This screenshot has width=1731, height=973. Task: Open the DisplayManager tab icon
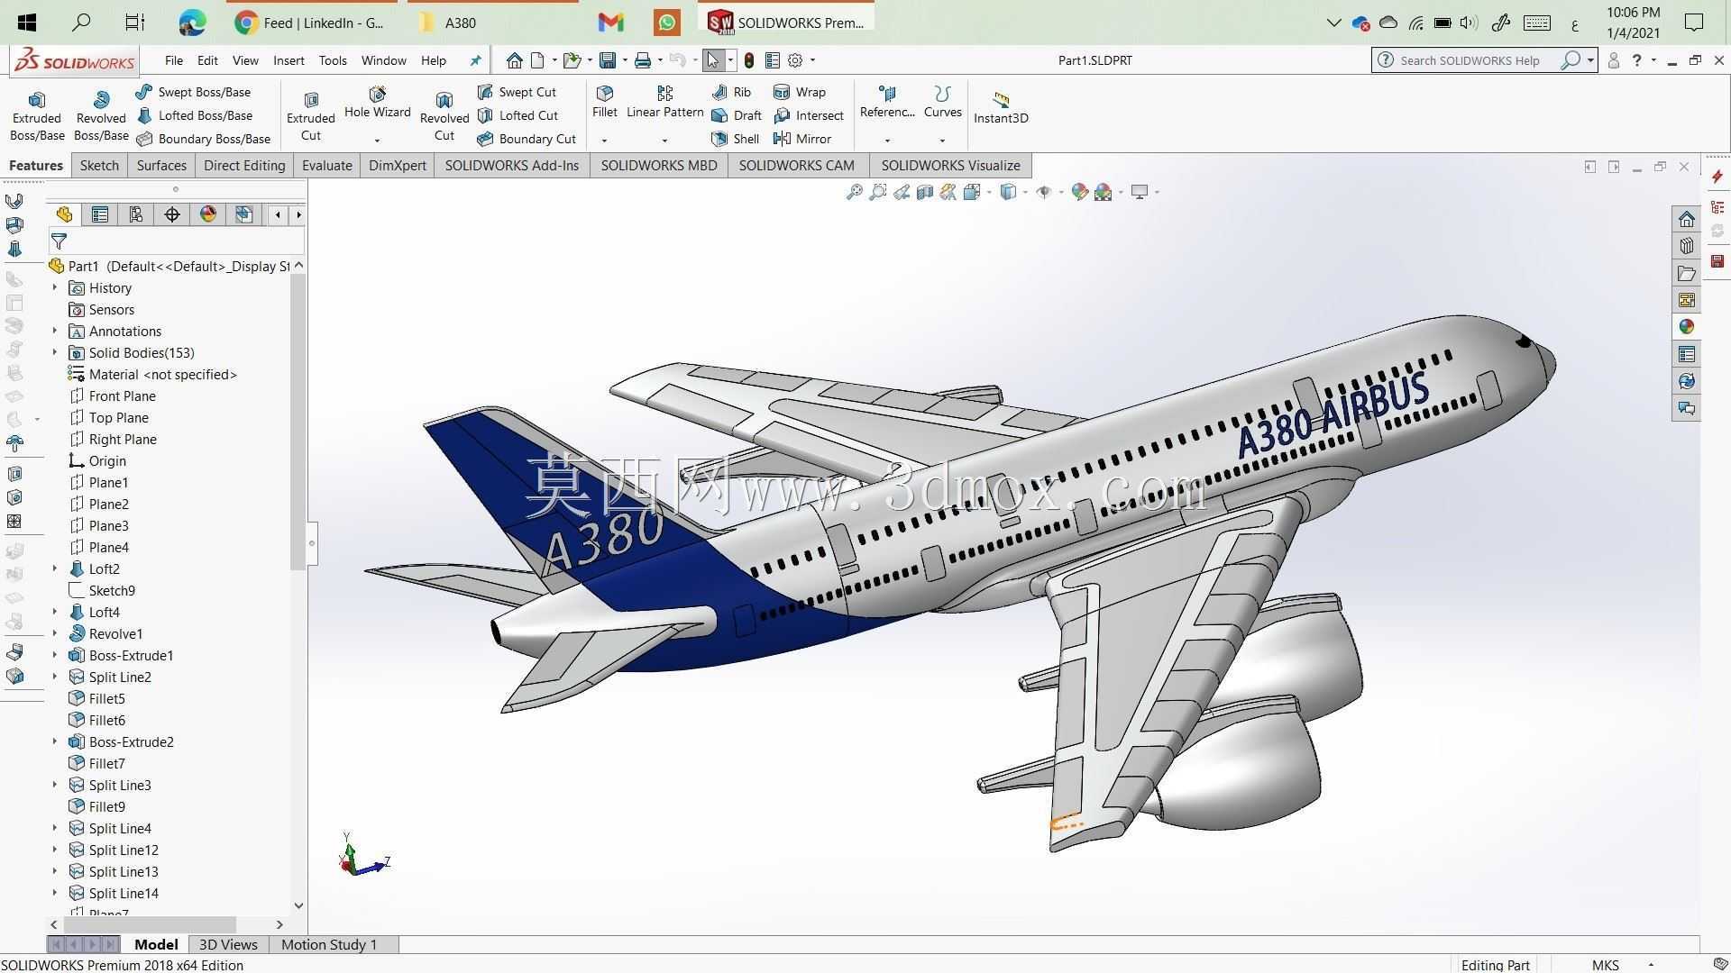[208, 214]
